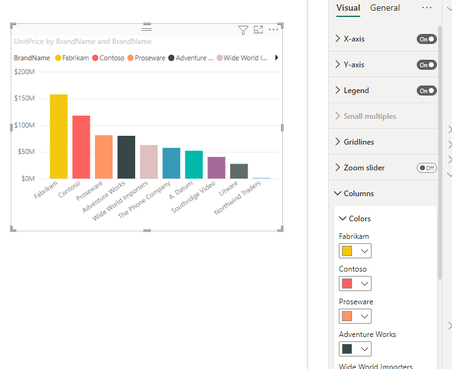Select the orange Proseware bar
This screenshot has height=369, width=452.
104,157
